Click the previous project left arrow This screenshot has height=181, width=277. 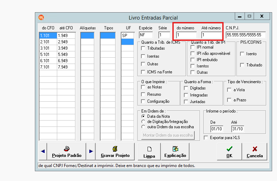[x=43, y=151]
